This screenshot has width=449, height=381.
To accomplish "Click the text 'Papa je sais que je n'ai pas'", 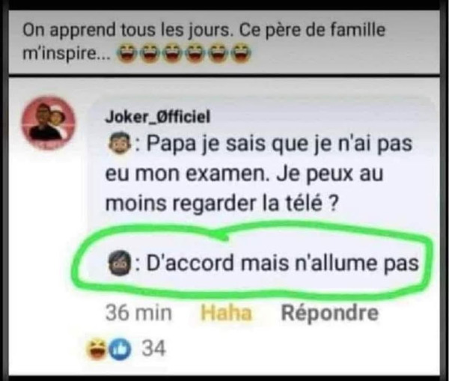I will point(279,144).
